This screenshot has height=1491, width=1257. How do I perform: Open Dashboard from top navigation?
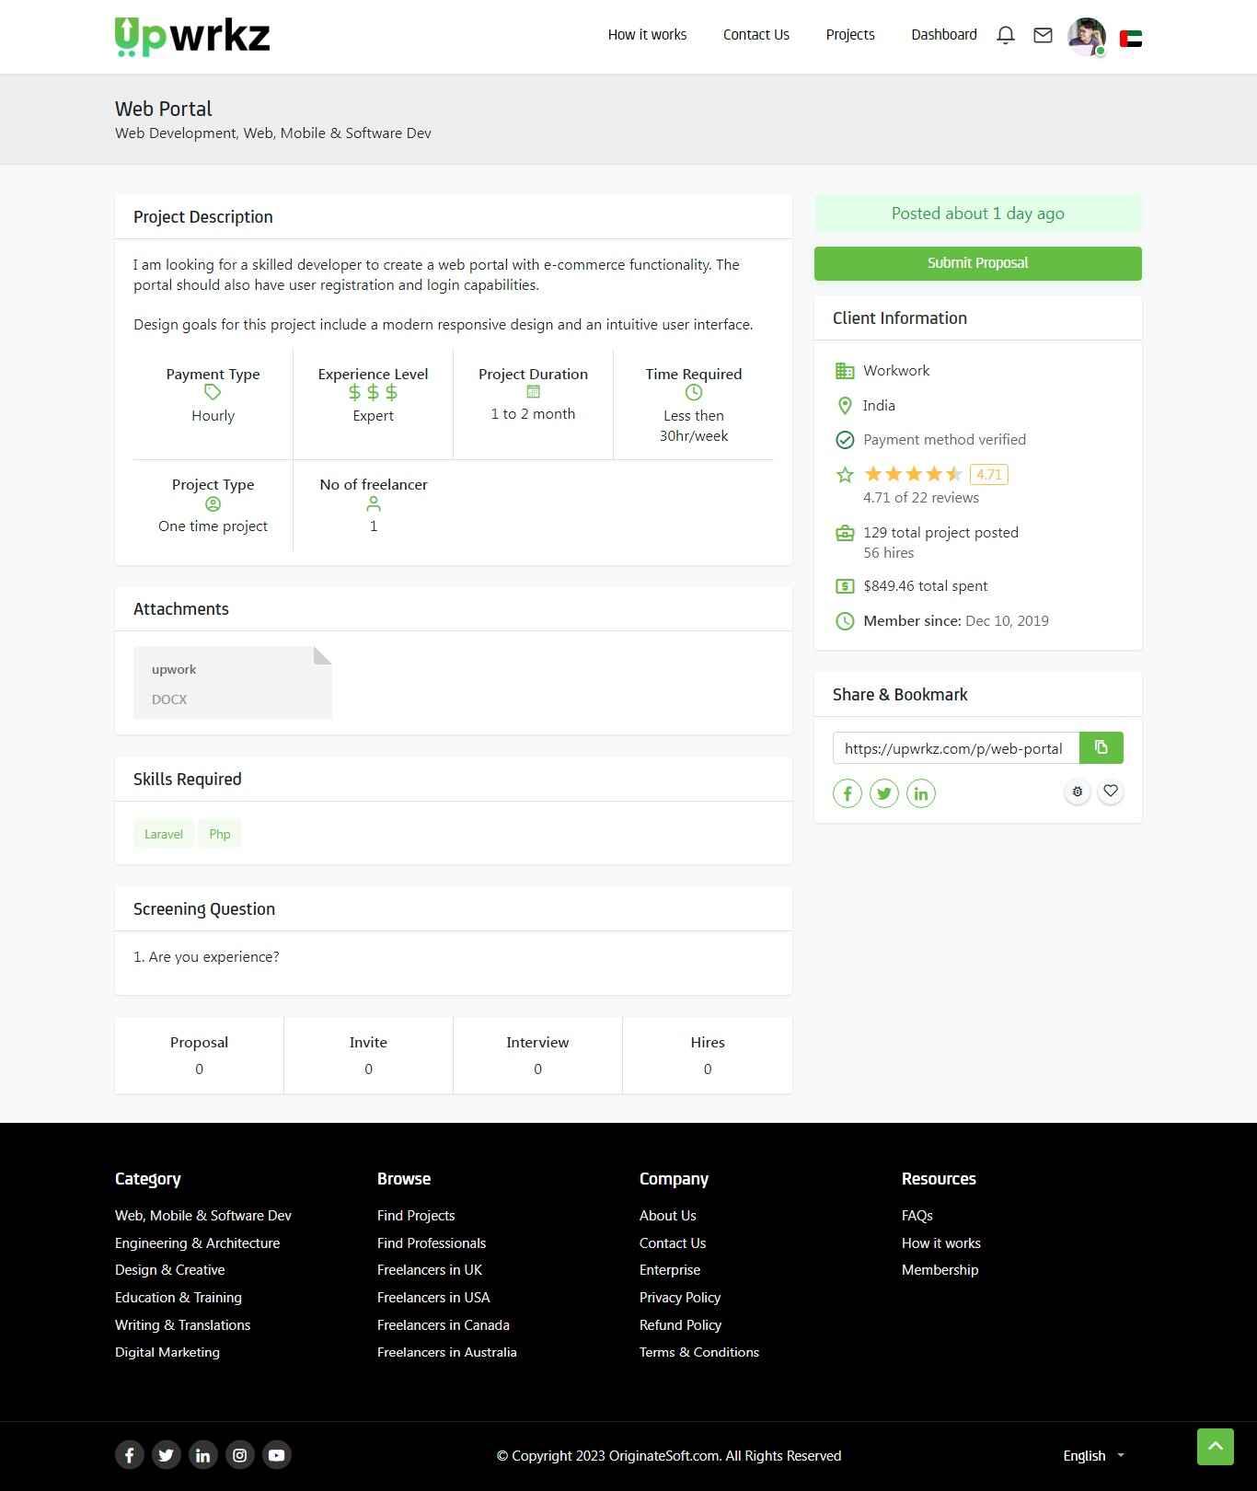tap(943, 35)
